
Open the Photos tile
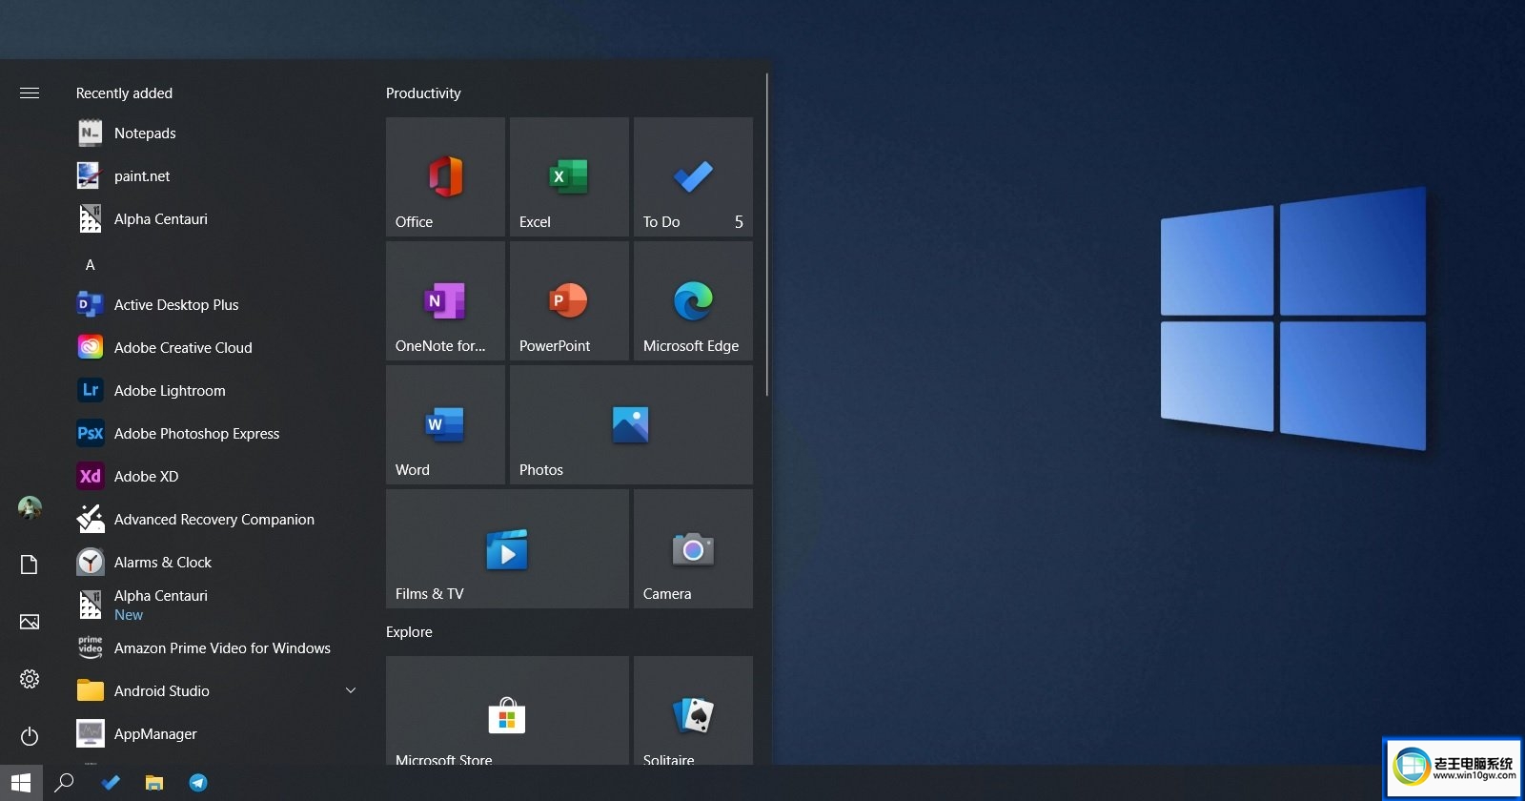[x=631, y=424]
